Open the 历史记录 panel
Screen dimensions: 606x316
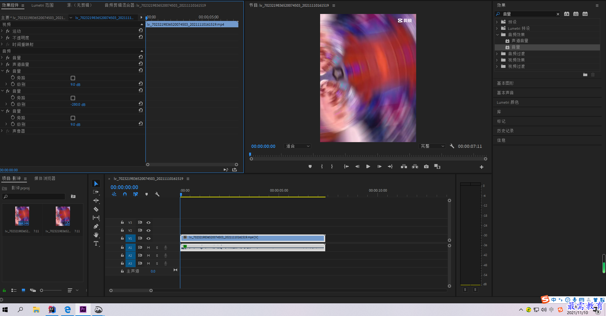(x=505, y=131)
